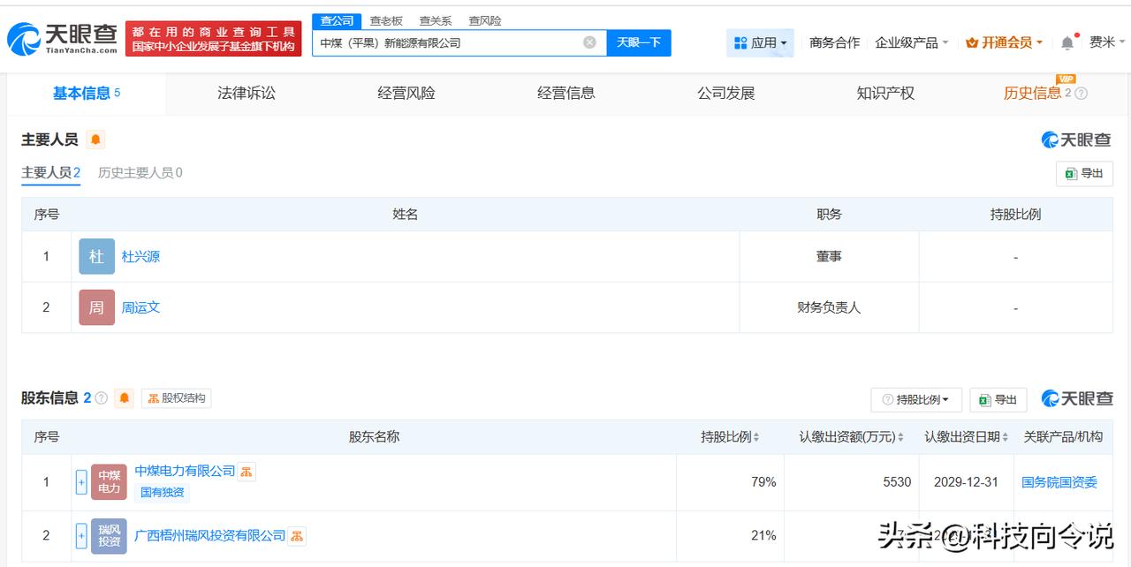Sort by 认缴出资额(万元) column header
This screenshot has width=1131, height=567.
coord(852,436)
